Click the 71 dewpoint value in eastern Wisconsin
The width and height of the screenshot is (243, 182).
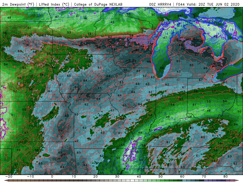point(149,42)
